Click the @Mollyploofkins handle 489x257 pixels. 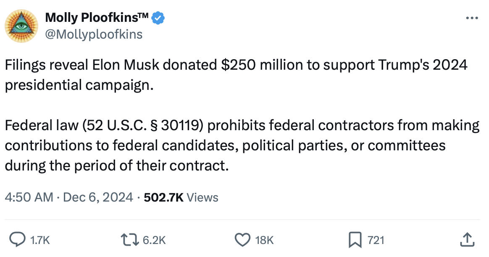pyautogui.click(x=93, y=34)
